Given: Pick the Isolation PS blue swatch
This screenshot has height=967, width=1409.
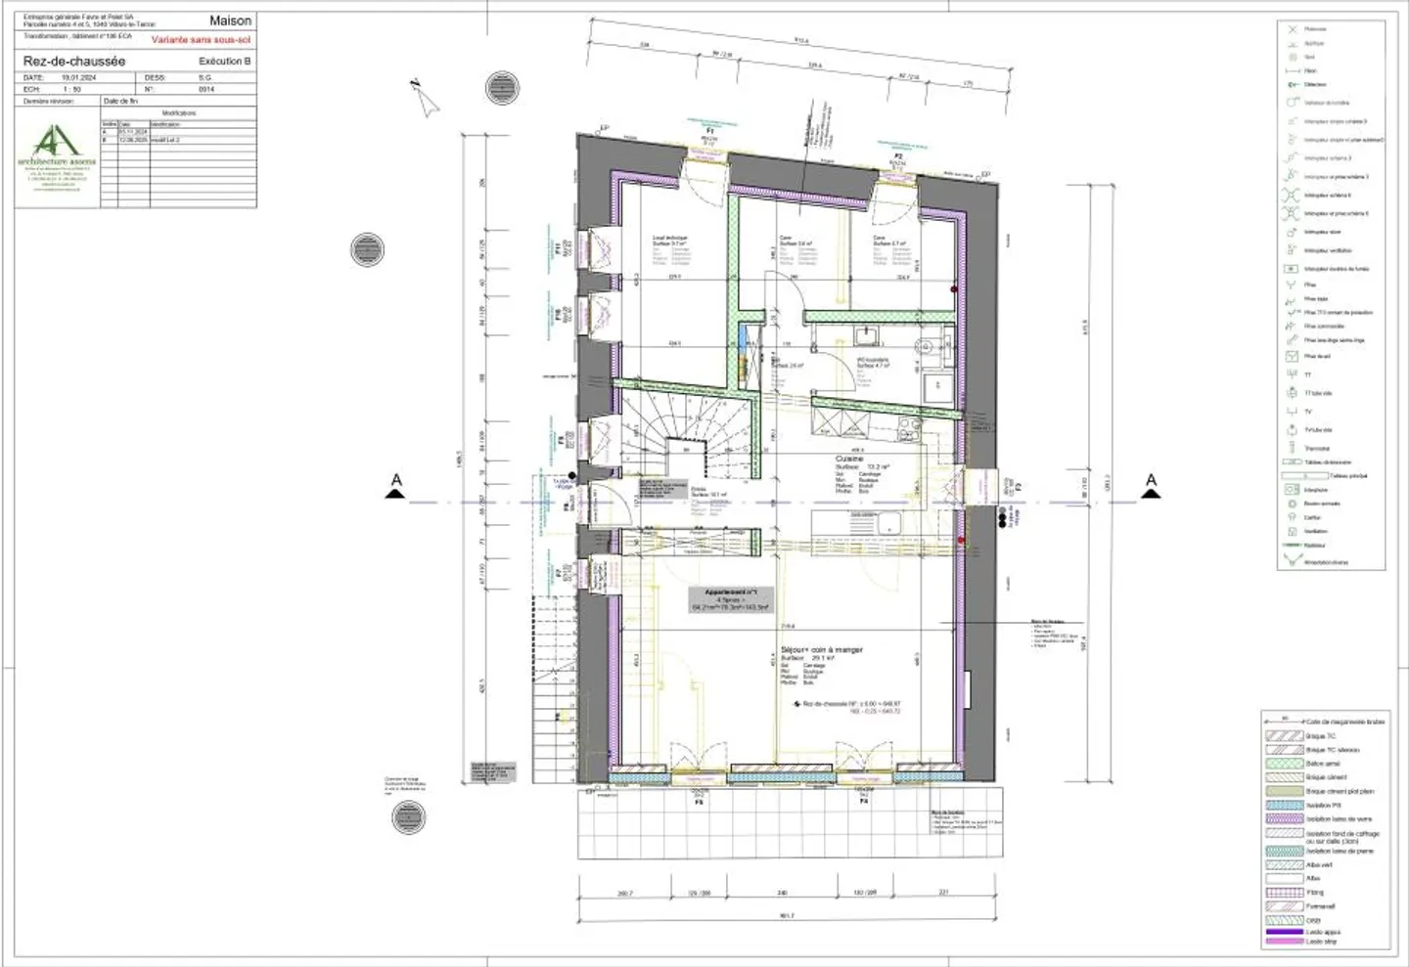Looking at the screenshot, I should (x=1284, y=805).
